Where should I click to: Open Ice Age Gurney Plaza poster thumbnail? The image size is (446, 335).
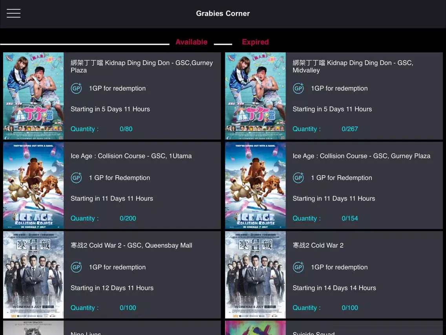[x=256, y=186]
